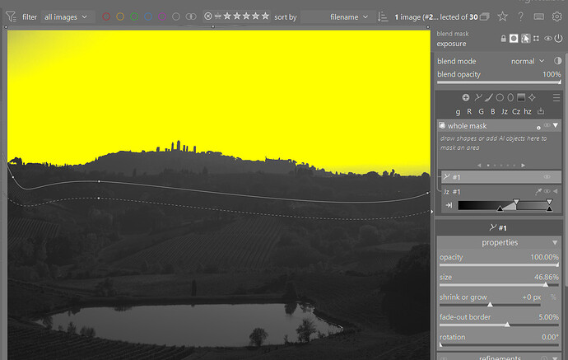Set rating filter to one star

tap(227, 16)
